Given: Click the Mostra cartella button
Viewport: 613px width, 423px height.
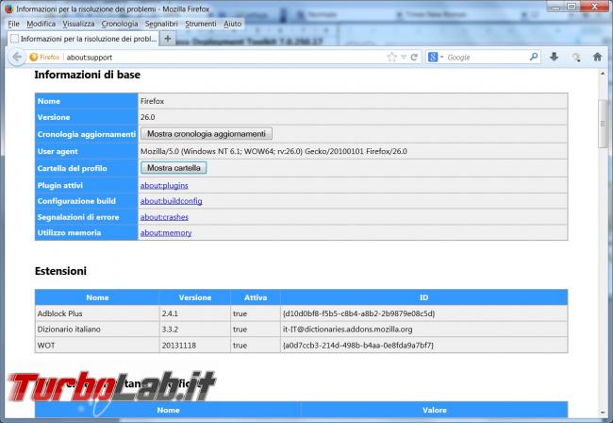Looking at the screenshot, I should [174, 168].
